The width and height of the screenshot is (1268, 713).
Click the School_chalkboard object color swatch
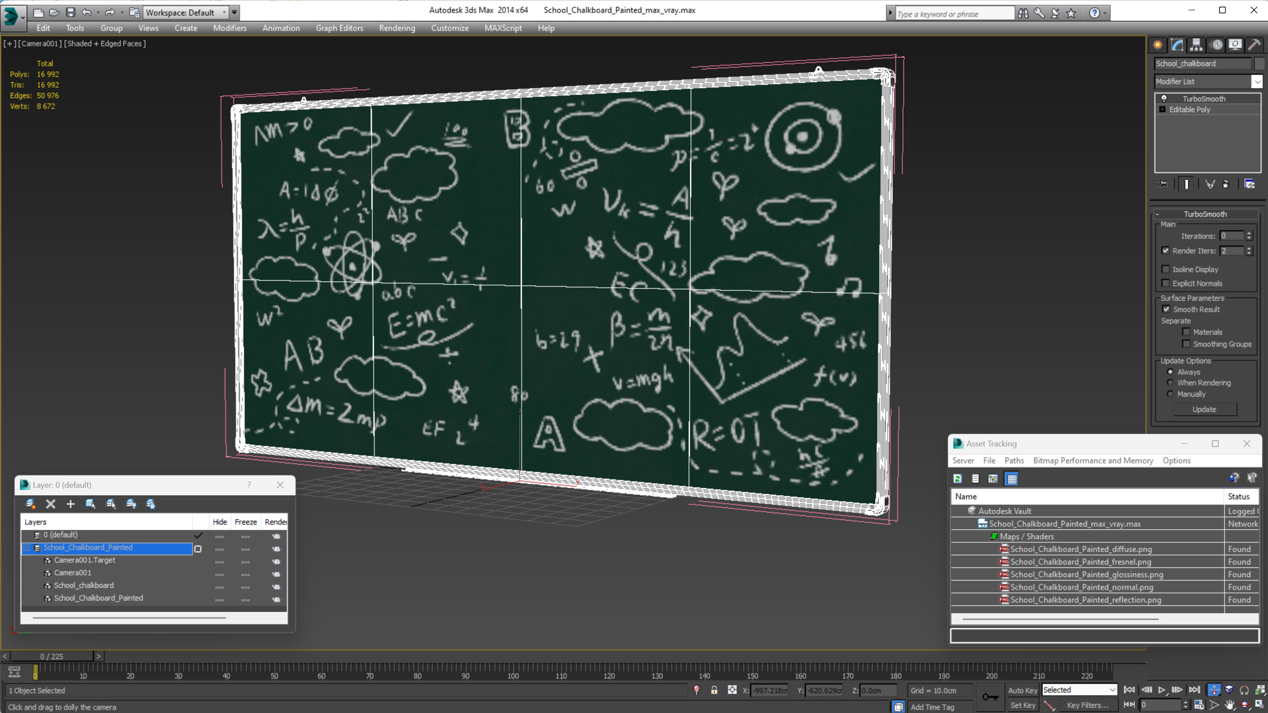[x=1259, y=63]
